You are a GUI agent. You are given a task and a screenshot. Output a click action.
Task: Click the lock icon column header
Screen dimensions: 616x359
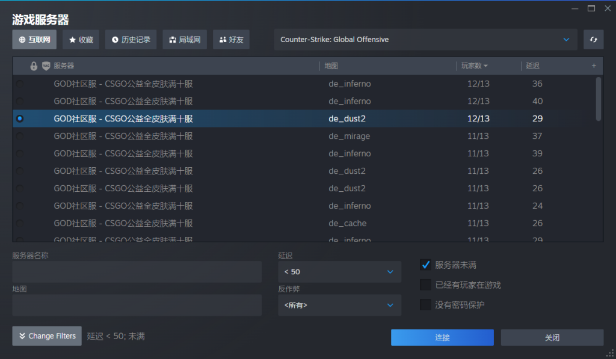(x=34, y=66)
